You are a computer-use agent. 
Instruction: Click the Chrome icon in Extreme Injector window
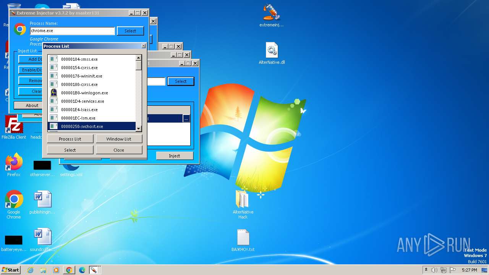[x=20, y=29]
